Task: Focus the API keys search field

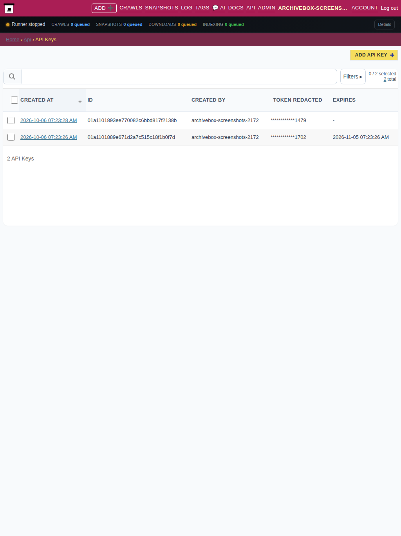Action: [x=179, y=77]
